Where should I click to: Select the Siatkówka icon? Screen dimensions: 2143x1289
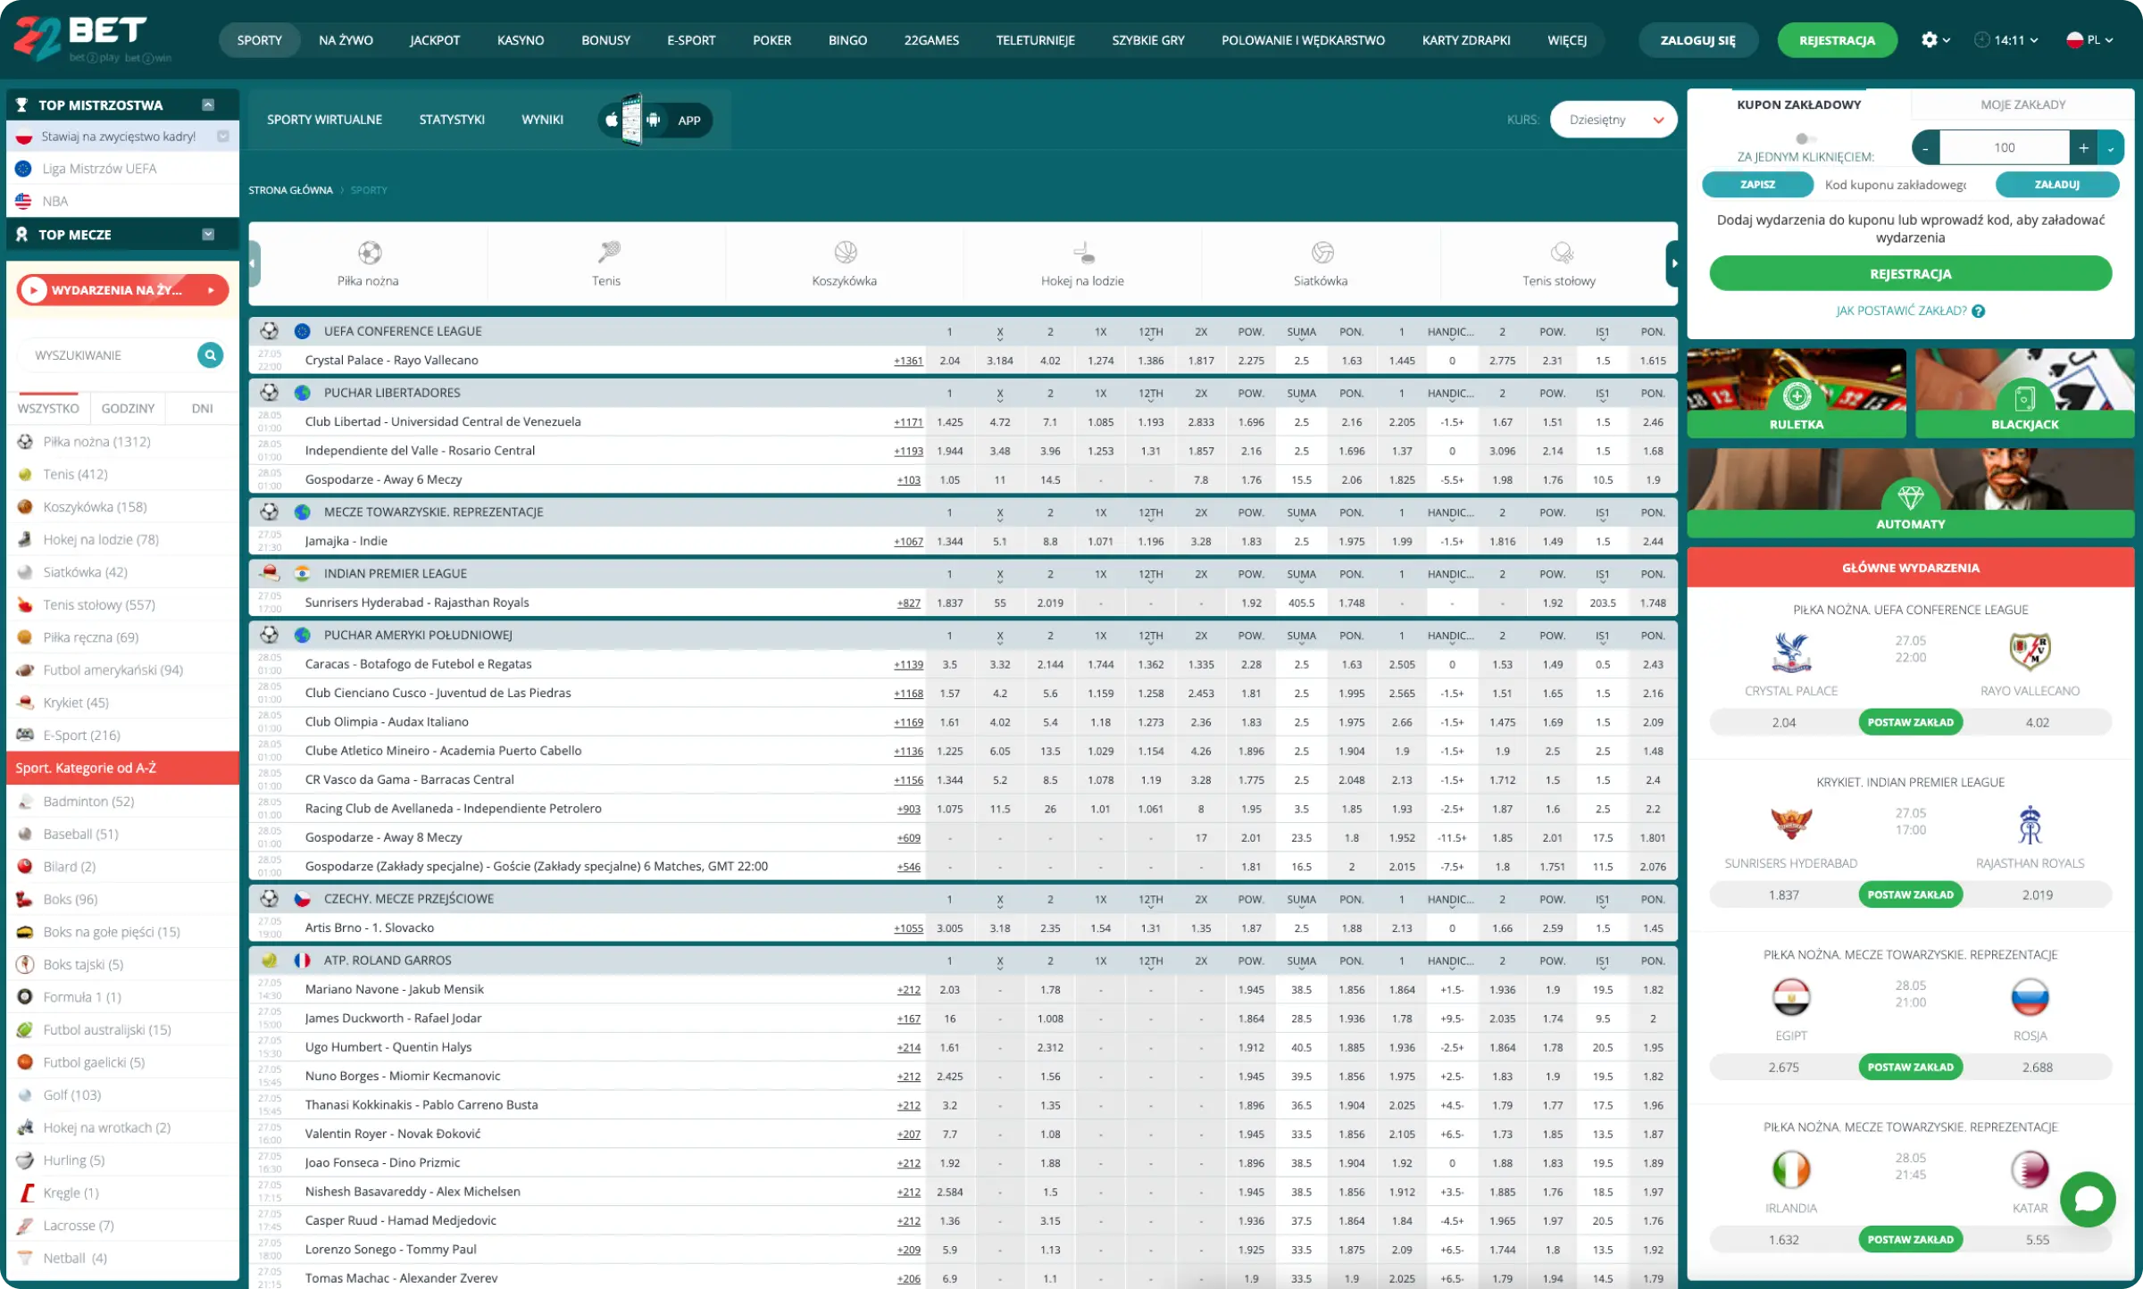click(1322, 253)
